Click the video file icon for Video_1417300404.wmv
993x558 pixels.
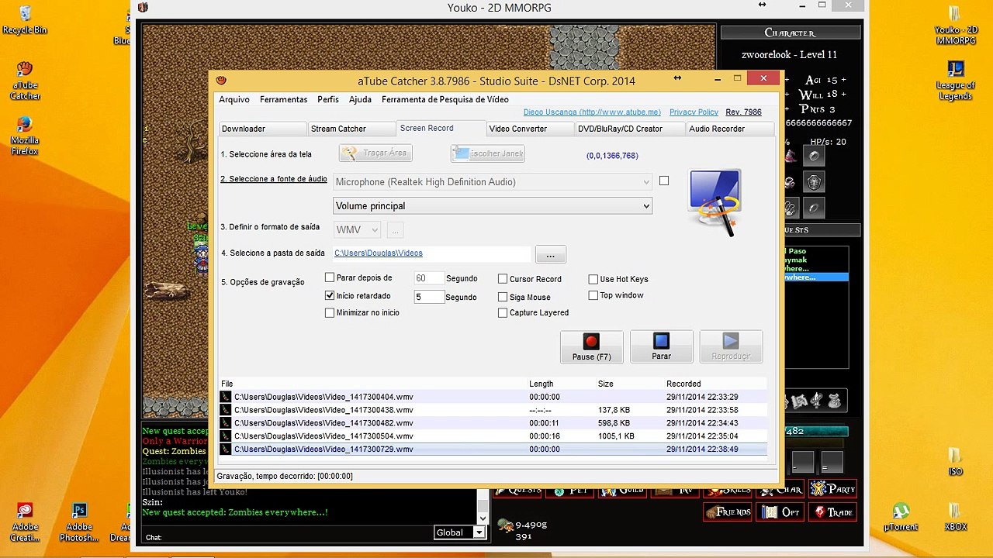click(x=226, y=397)
